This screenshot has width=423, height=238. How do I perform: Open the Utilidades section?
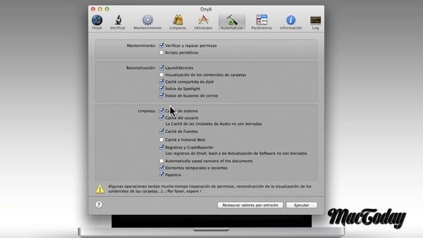click(x=203, y=22)
